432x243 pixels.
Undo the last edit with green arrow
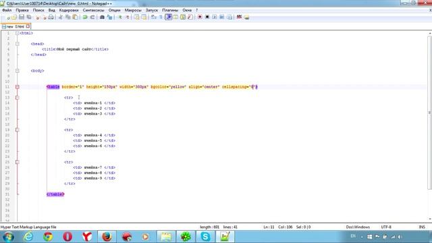point(85,18)
